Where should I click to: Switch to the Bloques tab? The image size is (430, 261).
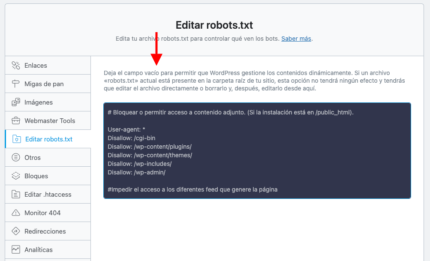[x=48, y=176]
